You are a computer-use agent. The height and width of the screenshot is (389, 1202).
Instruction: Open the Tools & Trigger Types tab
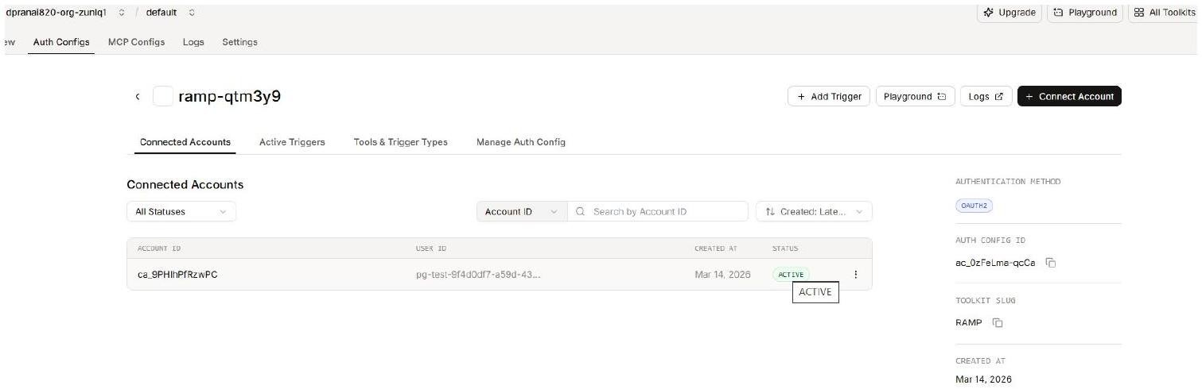[x=401, y=142]
